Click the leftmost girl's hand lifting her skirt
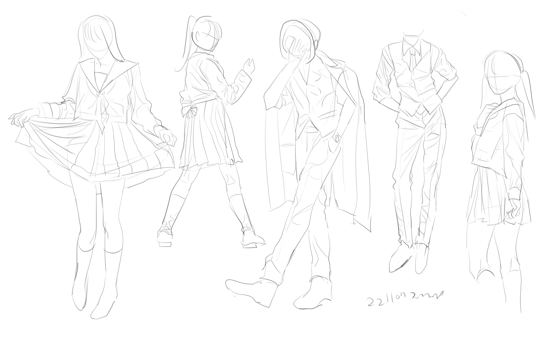The height and width of the screenshot is (345, 552). (21, 118)
